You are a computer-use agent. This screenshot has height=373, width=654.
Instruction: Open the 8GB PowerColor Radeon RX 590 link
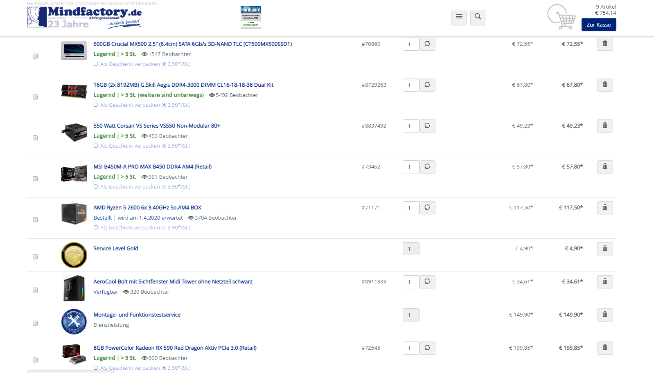(175, 348)
